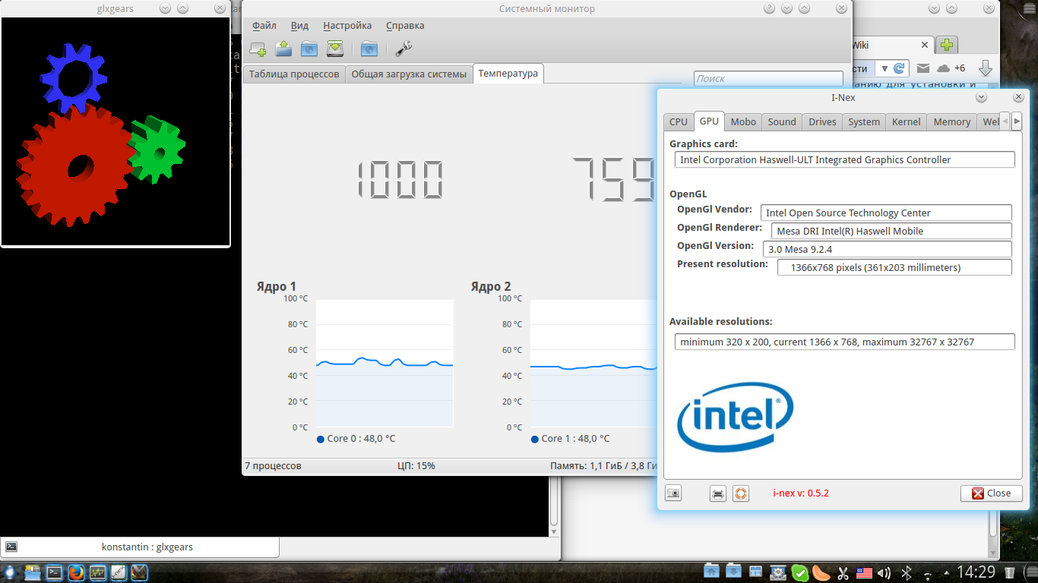The height and width of the screenshot is (583, 1038).
Task: Open the file manager from the panel
Action: (x=33, y=572)
